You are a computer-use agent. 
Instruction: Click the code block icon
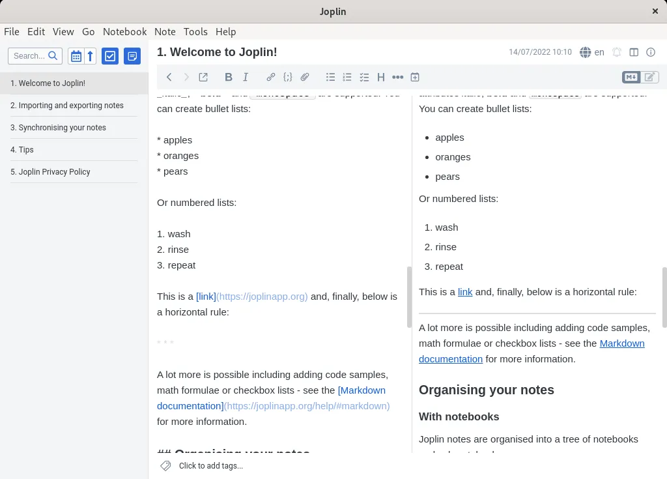(x=288, y=77)
